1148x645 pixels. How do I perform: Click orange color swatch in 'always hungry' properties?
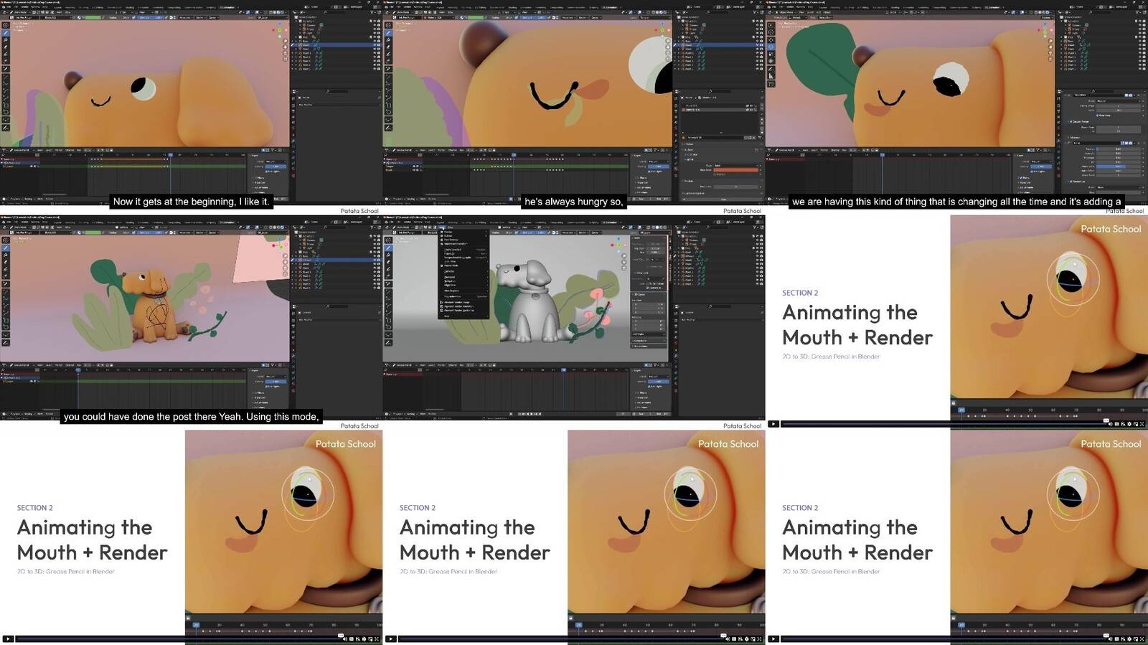point(737,169)
